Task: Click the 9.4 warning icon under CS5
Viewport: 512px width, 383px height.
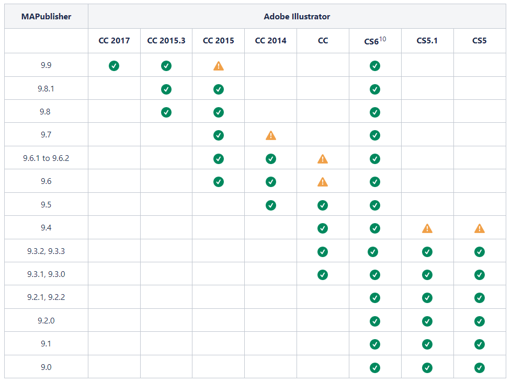Action: pos(480,228)
